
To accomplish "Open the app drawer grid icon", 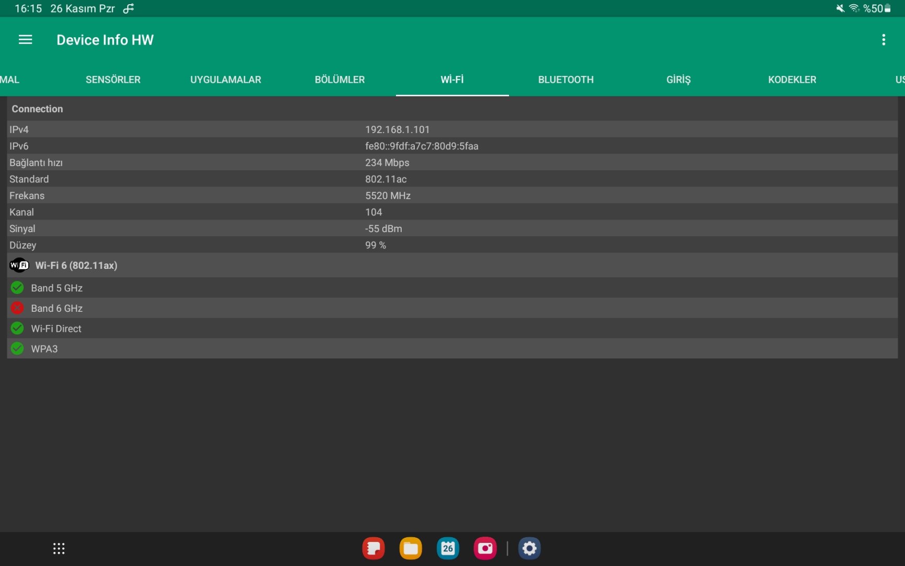I will pyautogui.click(x=59, y=549).
